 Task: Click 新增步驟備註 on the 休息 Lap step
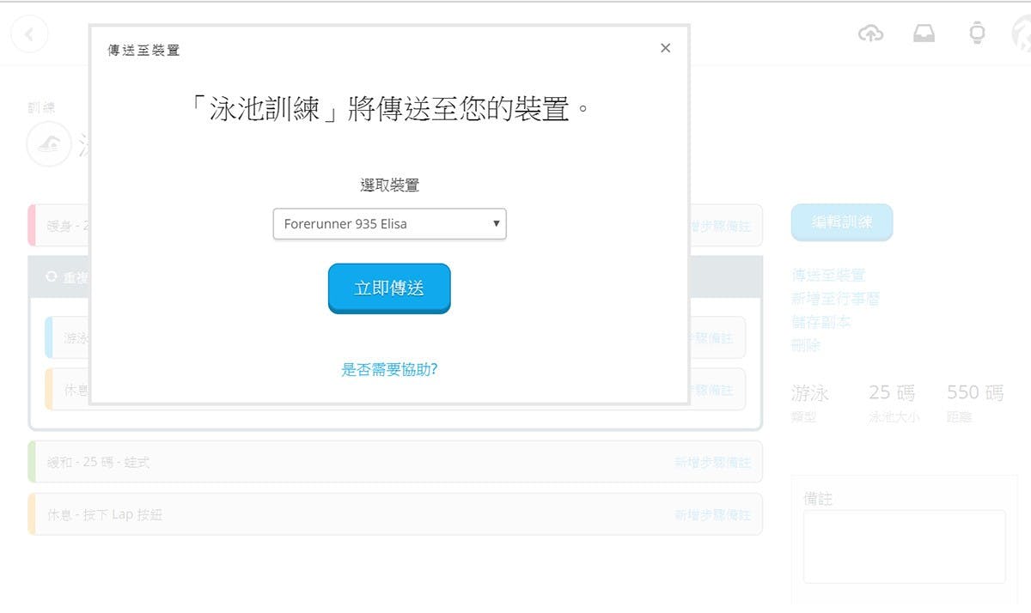pyautogui.click(x=712, y=514)
